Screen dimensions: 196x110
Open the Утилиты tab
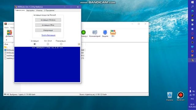[39, 11]
